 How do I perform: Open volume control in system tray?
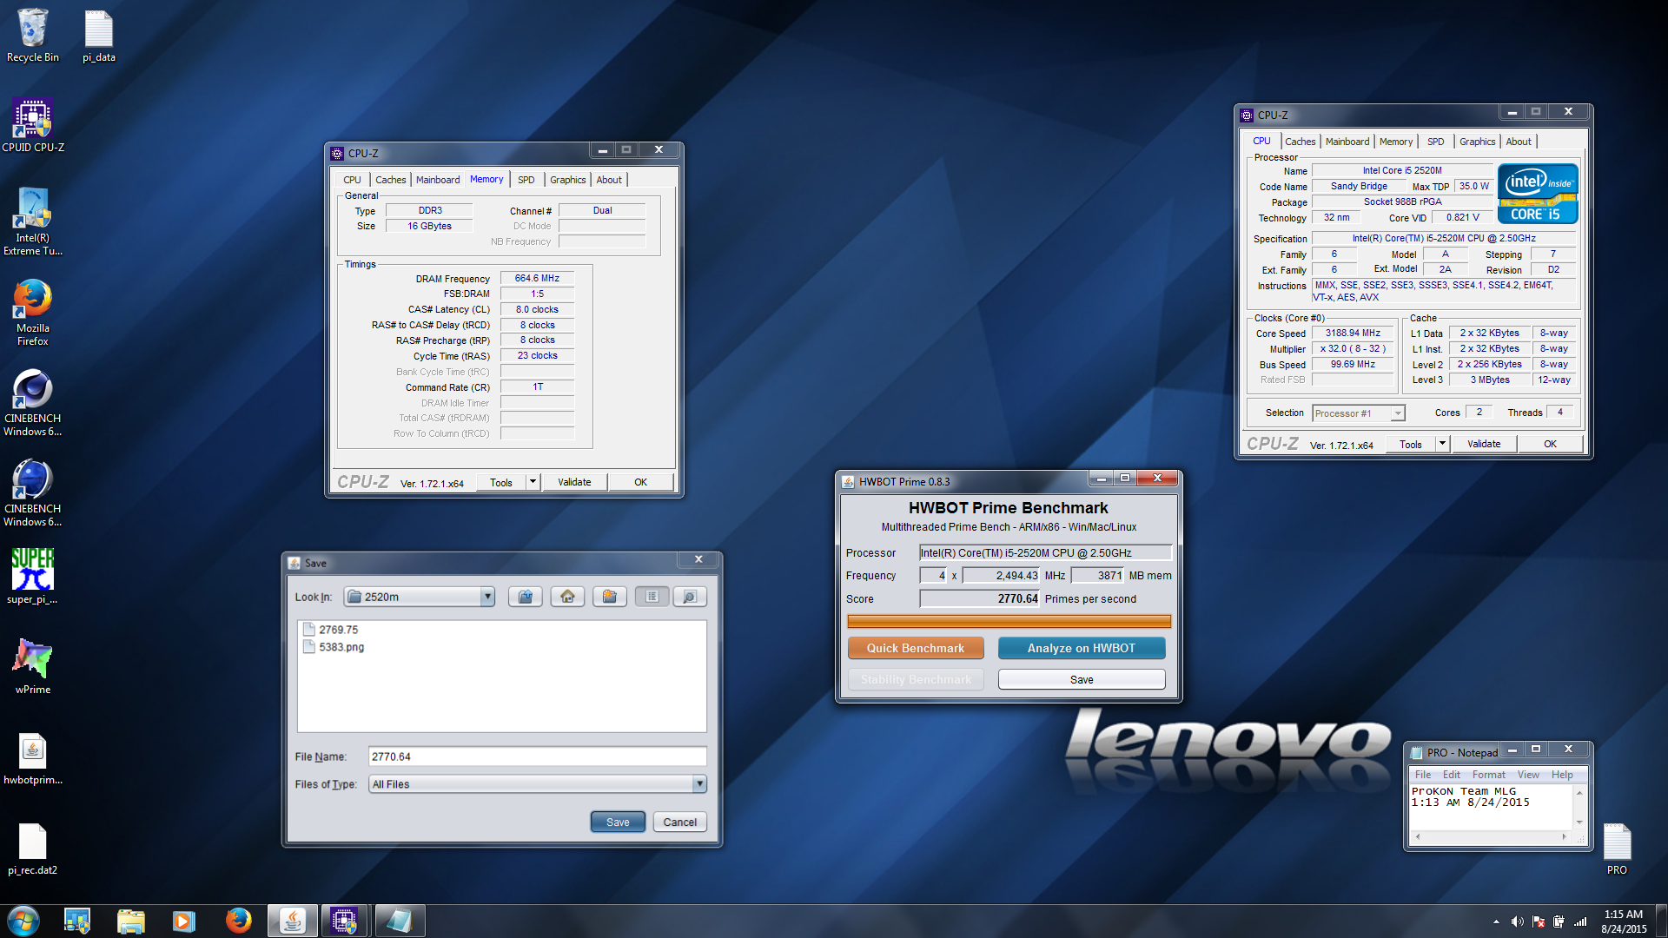(x=1517, y=921)
